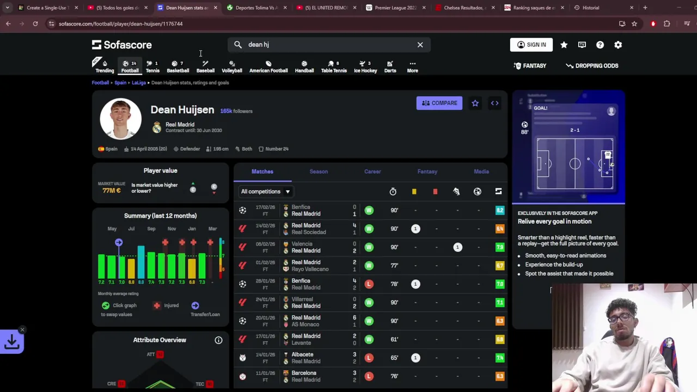Open DROPPING ODDS link
This screenshot has height=392, width=697.
[592, 65]
